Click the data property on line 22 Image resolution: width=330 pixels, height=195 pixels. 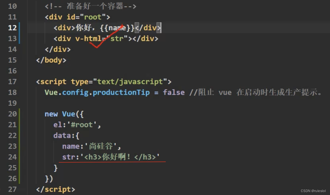[x=62, y=135]
